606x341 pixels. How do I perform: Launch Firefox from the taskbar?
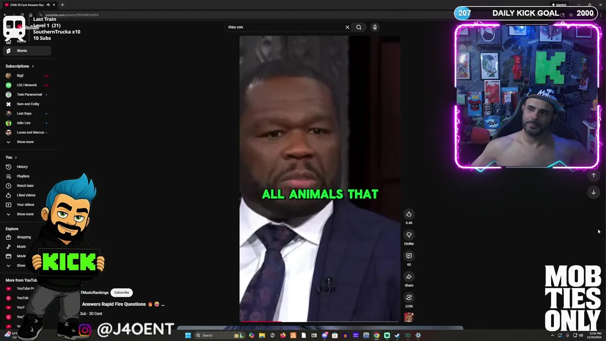coord(283,335)
